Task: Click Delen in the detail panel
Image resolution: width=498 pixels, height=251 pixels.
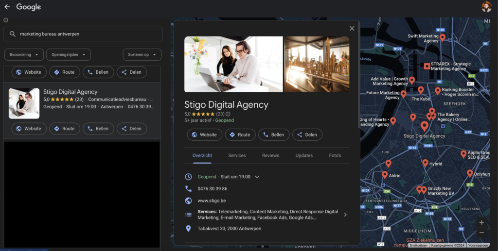Action: pyautogui.click(x=307, y=134)
